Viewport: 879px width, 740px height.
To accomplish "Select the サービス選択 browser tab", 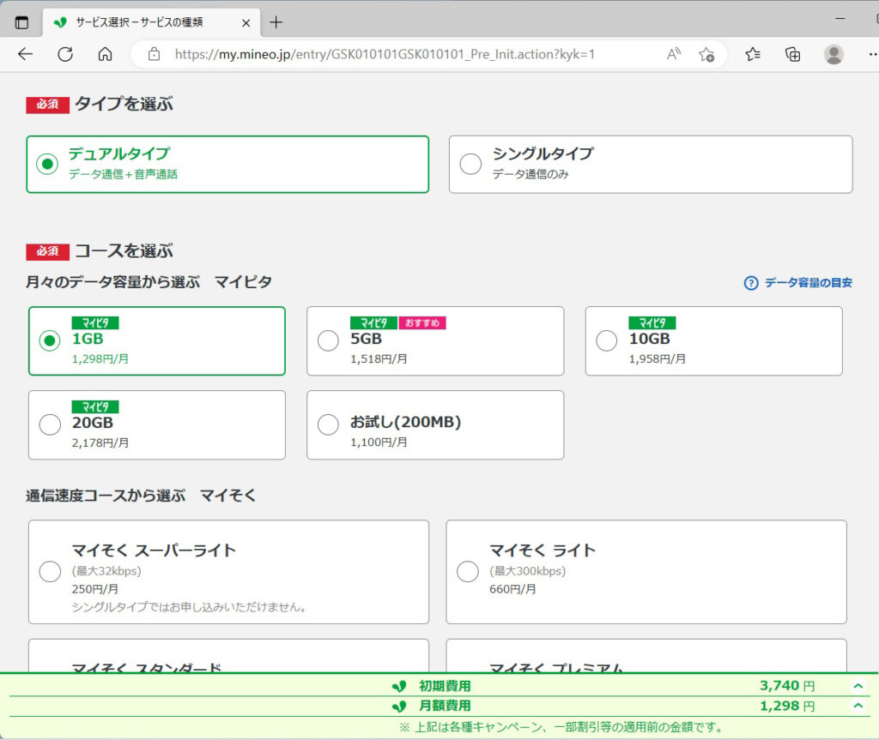I will pyautogui.click(x=151, y=22).
